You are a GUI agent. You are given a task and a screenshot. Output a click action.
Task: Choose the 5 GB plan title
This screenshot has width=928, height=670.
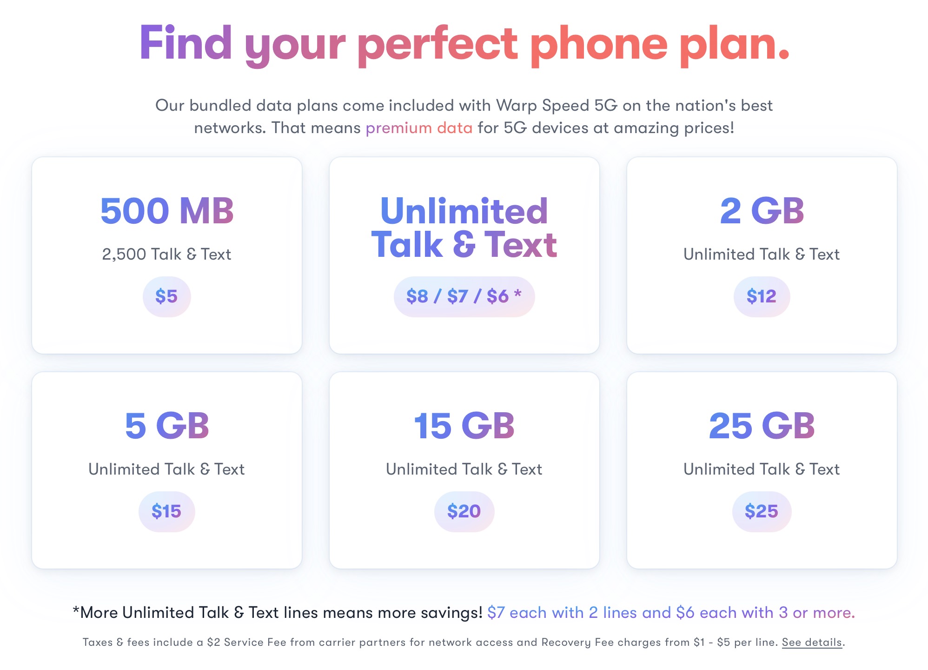(167, 426)
